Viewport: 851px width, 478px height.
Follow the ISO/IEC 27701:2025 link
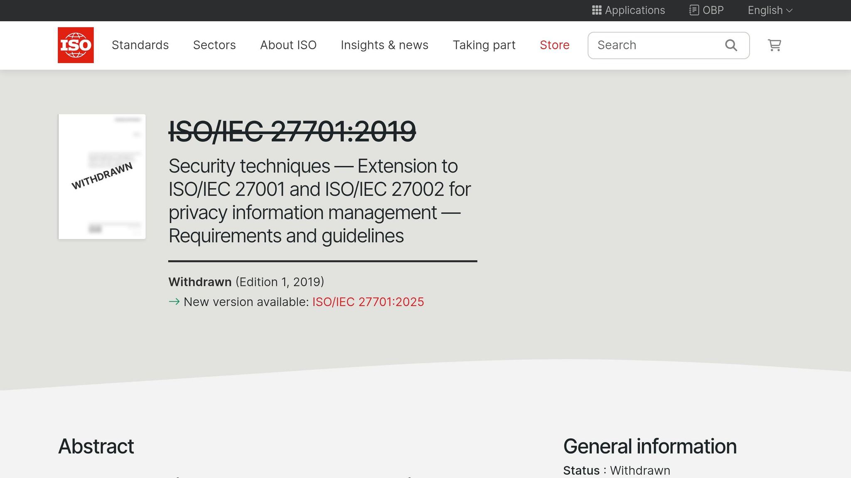coord(368,302)
